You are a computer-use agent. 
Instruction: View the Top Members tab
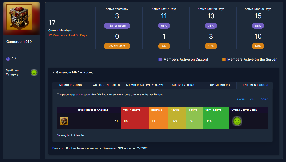[219, 85]
